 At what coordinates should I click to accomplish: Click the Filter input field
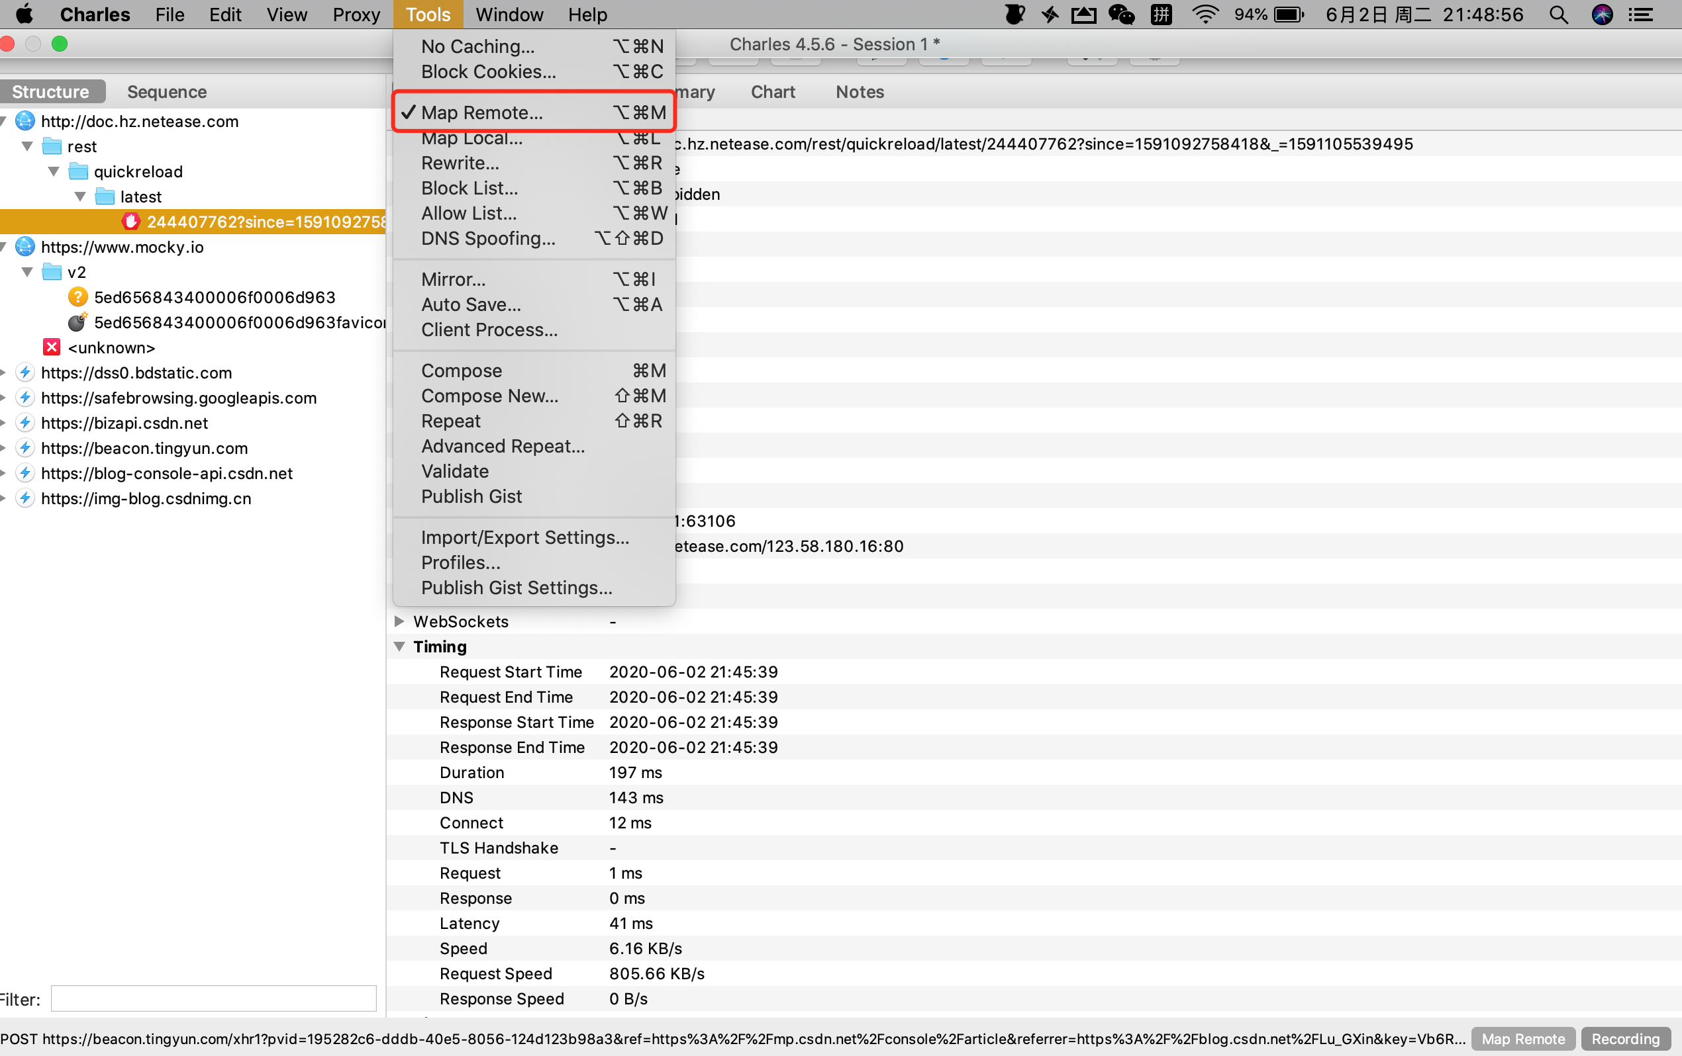point(213,998)
